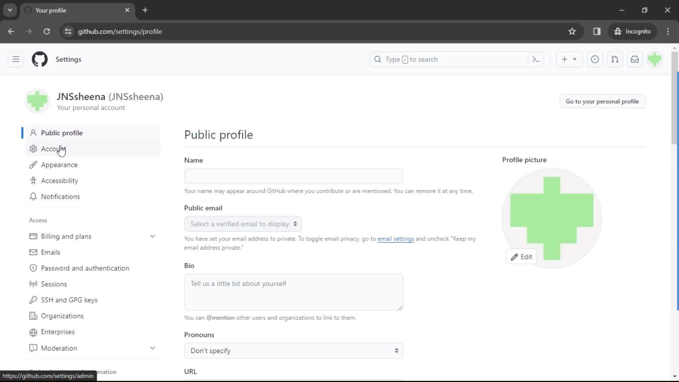Click the email settings link
The image size is (679, 382).
coord(395,239)
